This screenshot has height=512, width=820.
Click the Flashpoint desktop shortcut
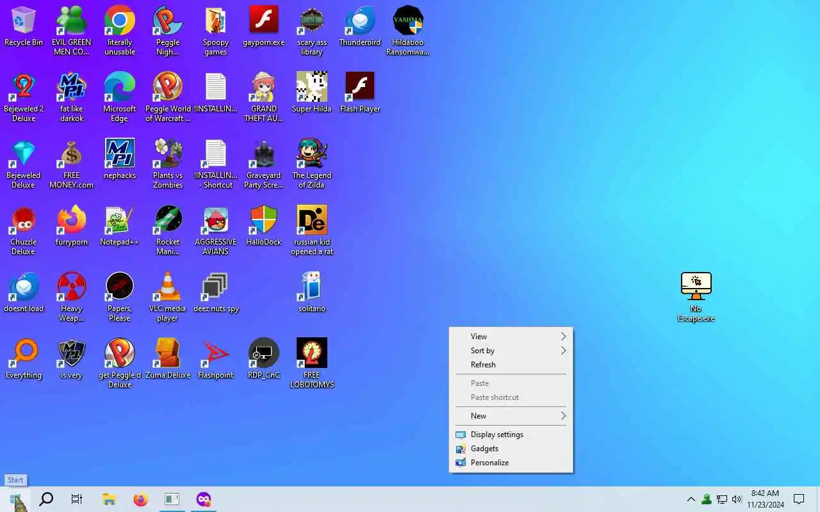(x=216, y=359)
